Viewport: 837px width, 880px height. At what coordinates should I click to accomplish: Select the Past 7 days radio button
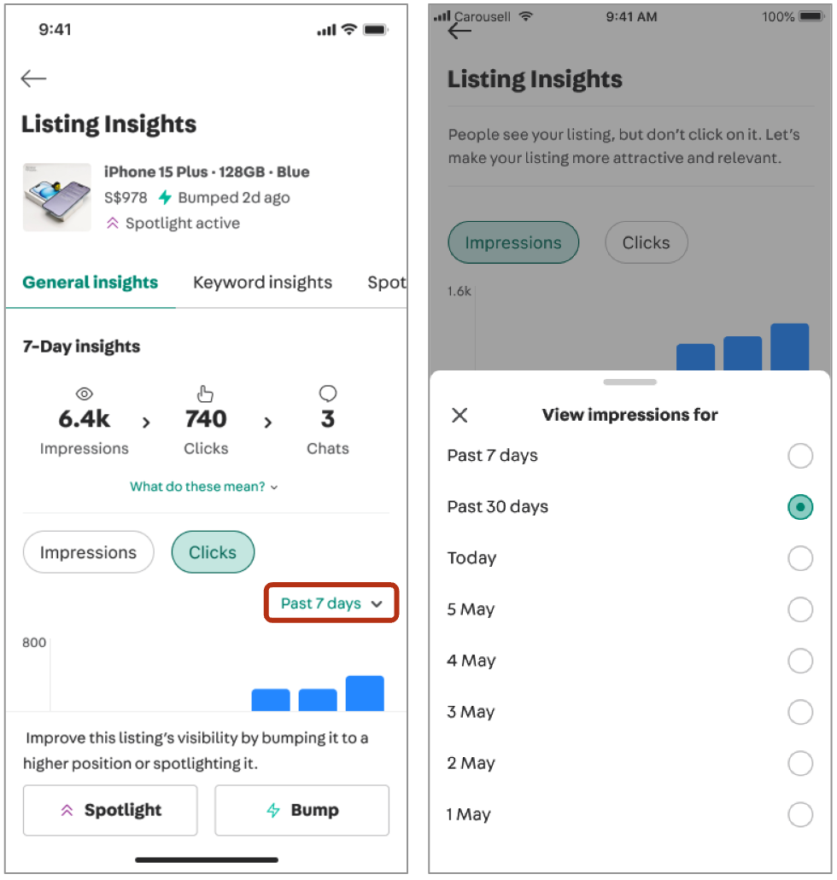click(x=800, y=456)
